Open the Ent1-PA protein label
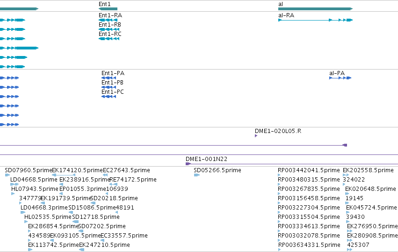The image size is (398, 252). [113, 73]
